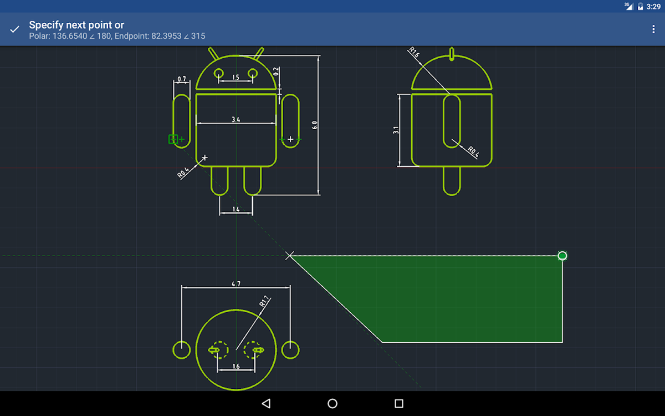Select the R0.4 radius label on front view
665x416 pixels.
183,173
